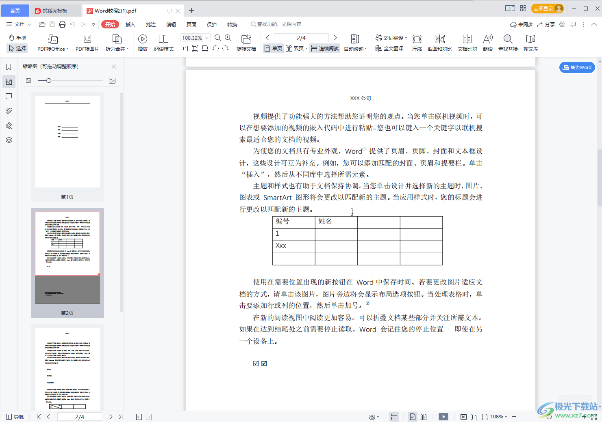Viewport: 602px width, 422px height.
Task: Expand quick access toolbar dropdown arrow
Action: click(x=93, y=24)
